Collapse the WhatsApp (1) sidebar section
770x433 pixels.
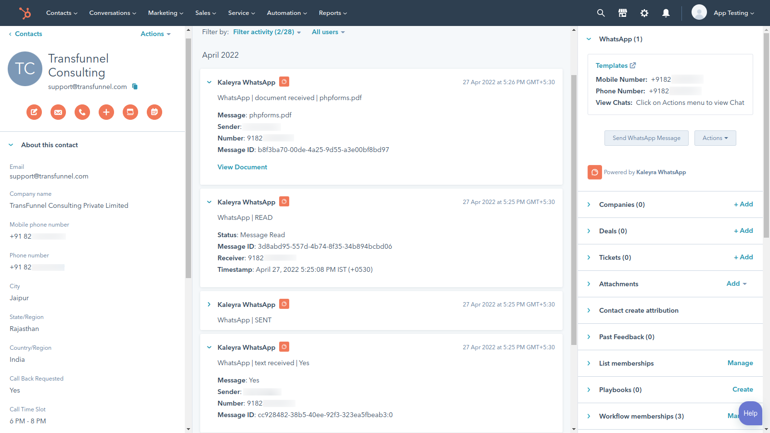point(589,39)
